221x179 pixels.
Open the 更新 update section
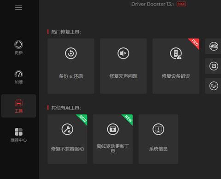[18, 47]
